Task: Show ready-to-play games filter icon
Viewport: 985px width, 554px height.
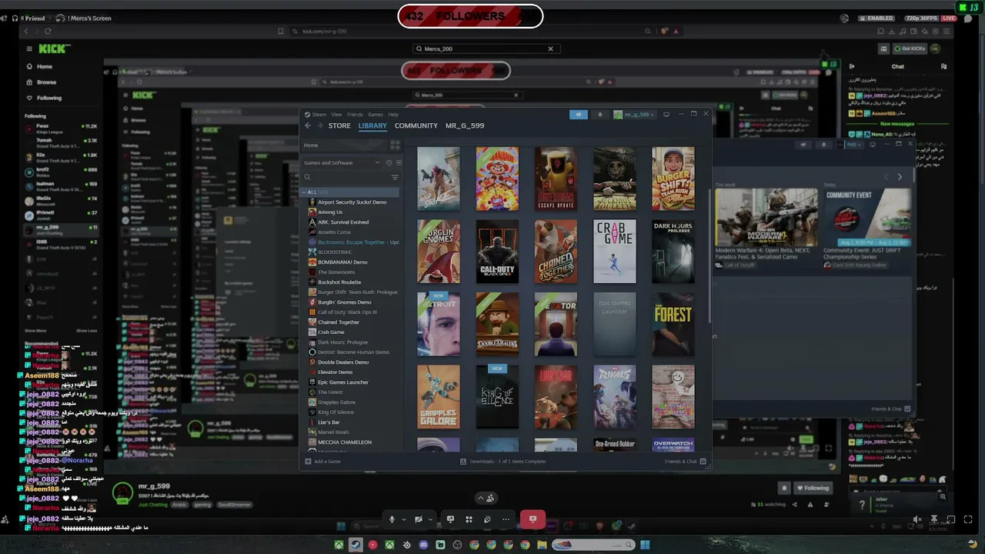Action: pyautogui.click(x=398, y=163)
